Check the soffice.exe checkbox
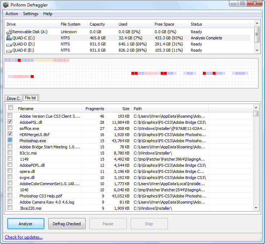Screen dimensions: 265x244 [10, 127]
